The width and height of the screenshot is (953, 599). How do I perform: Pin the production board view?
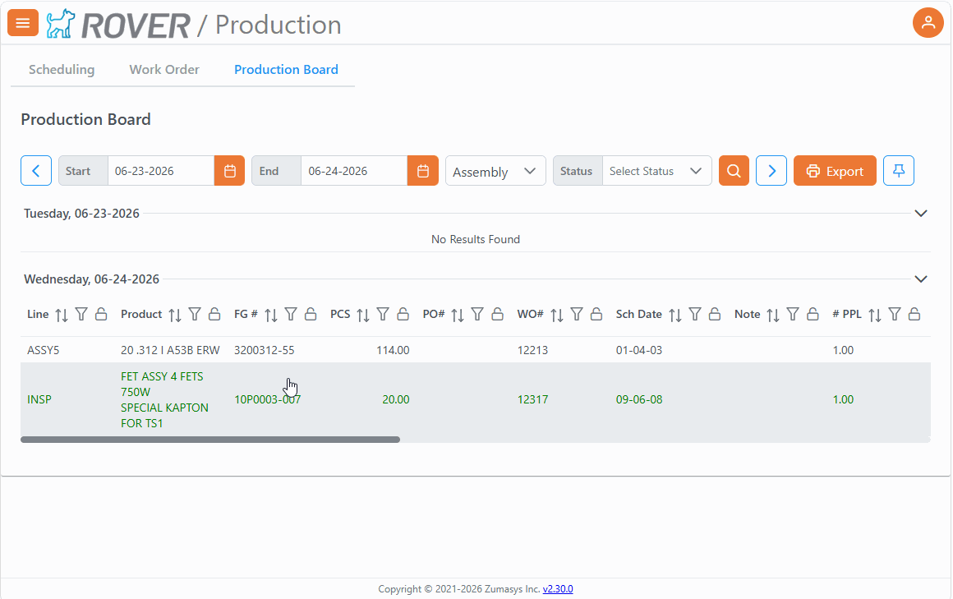pyautogui.click(x=899, y=171)
